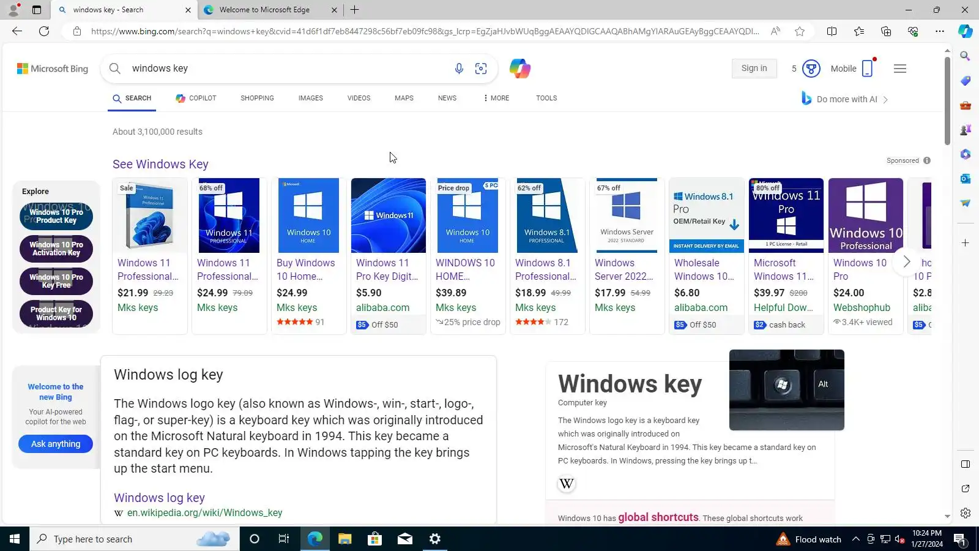Click the Wikipedia W icon in knowledge panel
Screen dimensions: 979x551
(567, 484)
